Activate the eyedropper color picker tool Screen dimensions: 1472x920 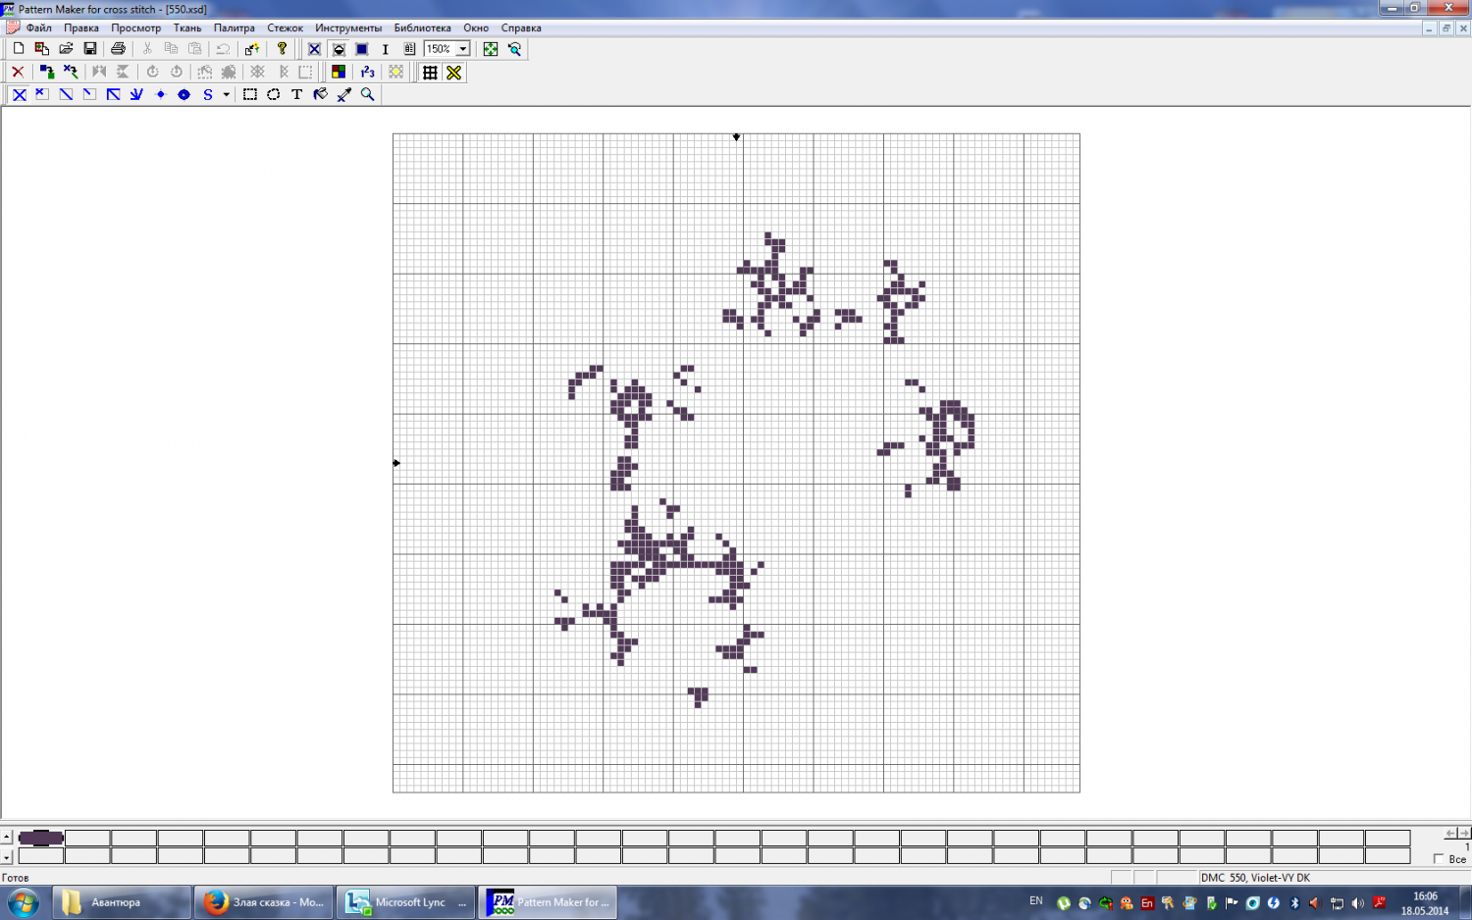(x=344, y=95)
